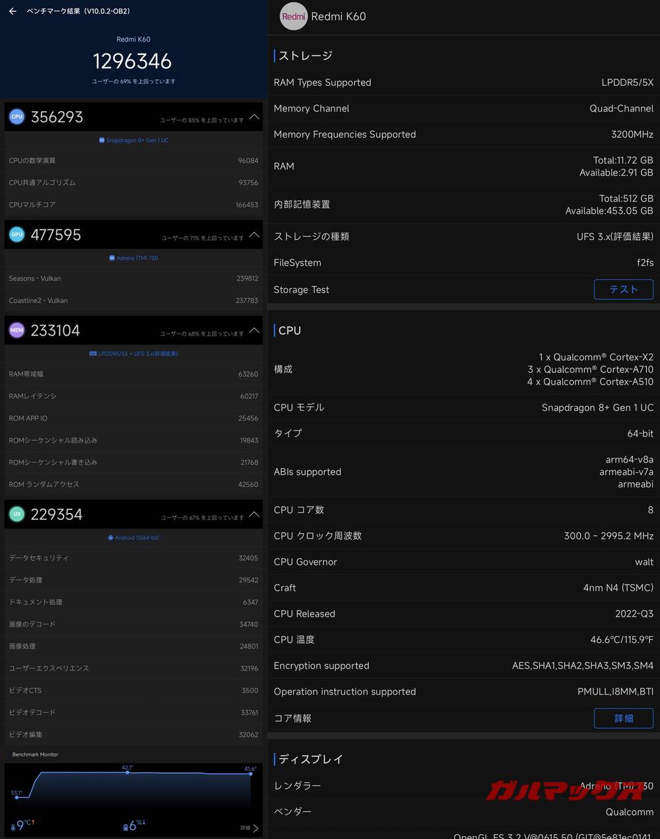Click the LPDDR5/5X + UFS 3.x label icon
Image resolution: width=660 pixels, height=839 pixels.
tap(92, 353)
